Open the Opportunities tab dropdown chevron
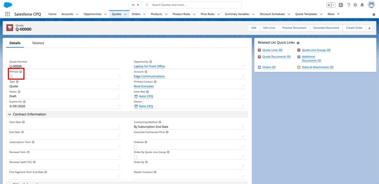Screen dimensions: 379x184 [105, 14]
